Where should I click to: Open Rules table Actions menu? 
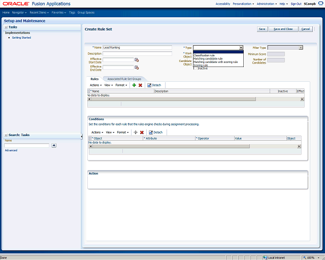click(x=95, y=85)
